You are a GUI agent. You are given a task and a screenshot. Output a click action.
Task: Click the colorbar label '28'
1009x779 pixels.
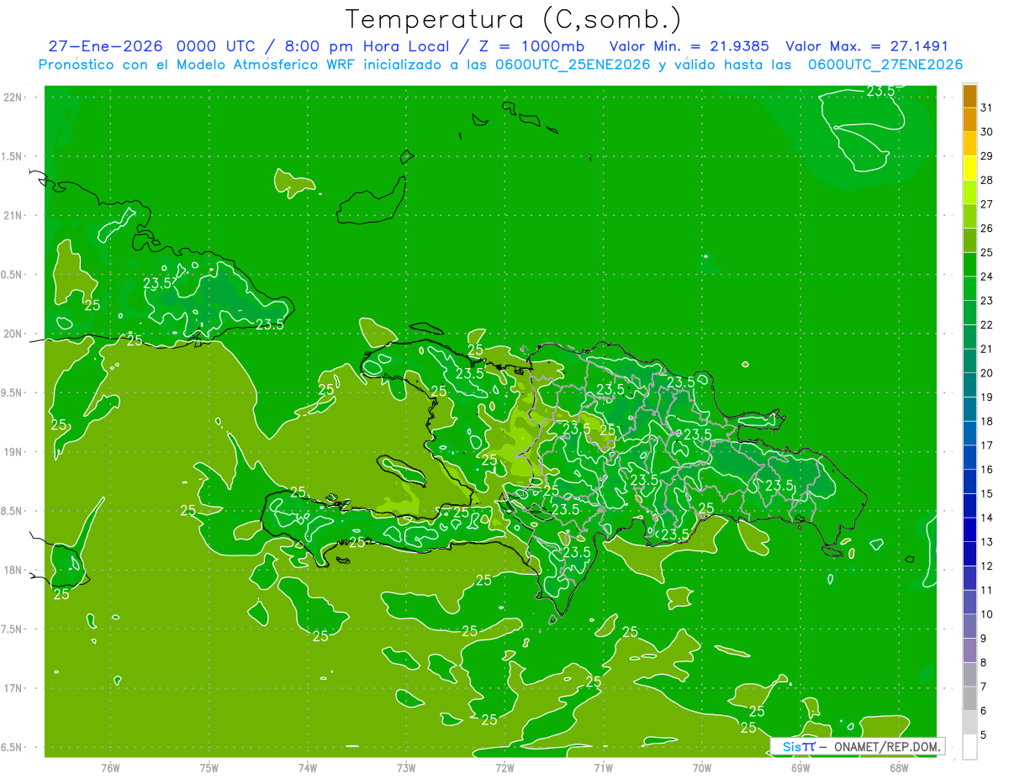click(986, 180)
